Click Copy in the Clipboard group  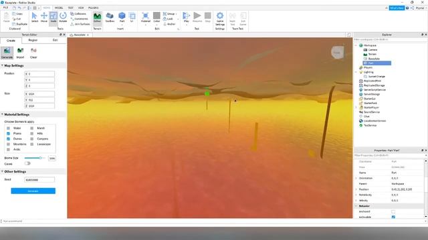pyautogui.click(x=18, y=13)
